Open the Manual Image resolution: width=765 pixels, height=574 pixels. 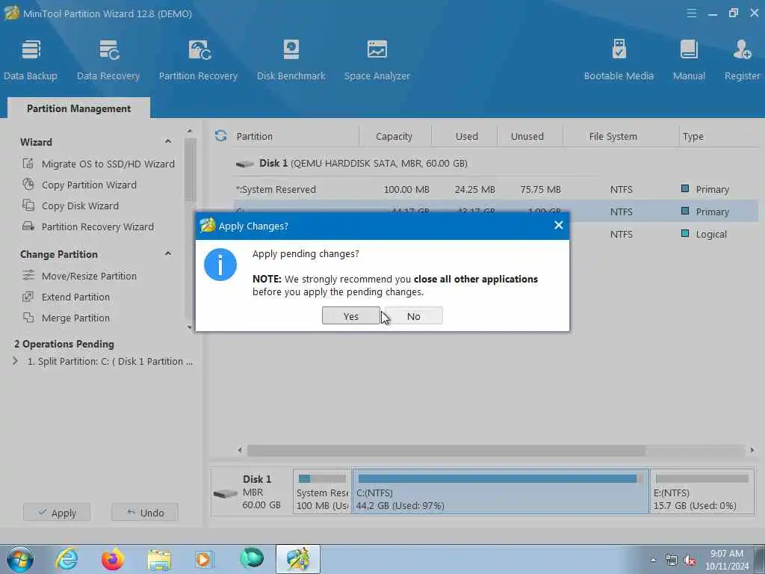tap(689, 60)
